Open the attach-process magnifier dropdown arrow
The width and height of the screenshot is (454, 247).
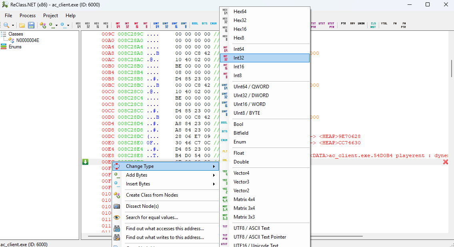(13, 25)
